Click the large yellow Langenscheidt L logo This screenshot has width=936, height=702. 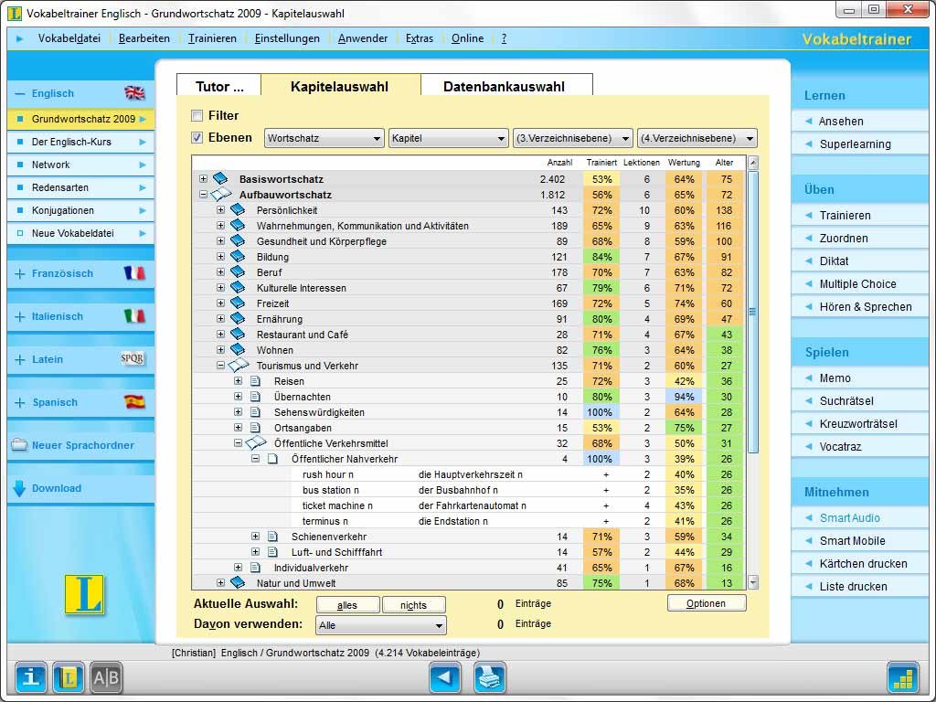pyautogui.click(x=84, y=593)
